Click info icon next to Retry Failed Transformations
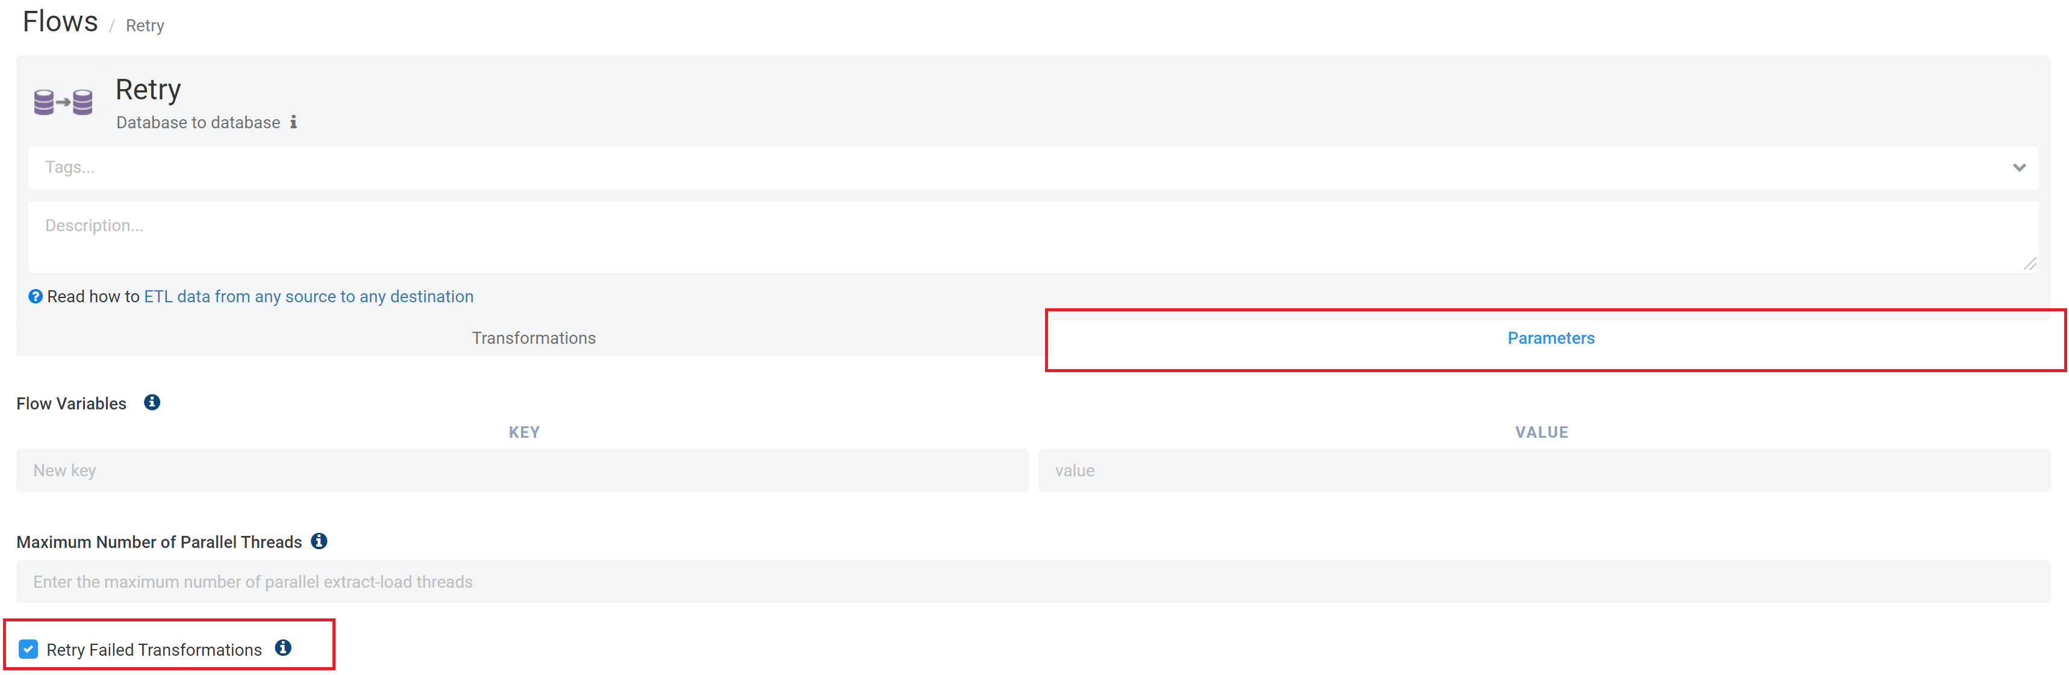 pyautogui.click(x=282, y=648)
